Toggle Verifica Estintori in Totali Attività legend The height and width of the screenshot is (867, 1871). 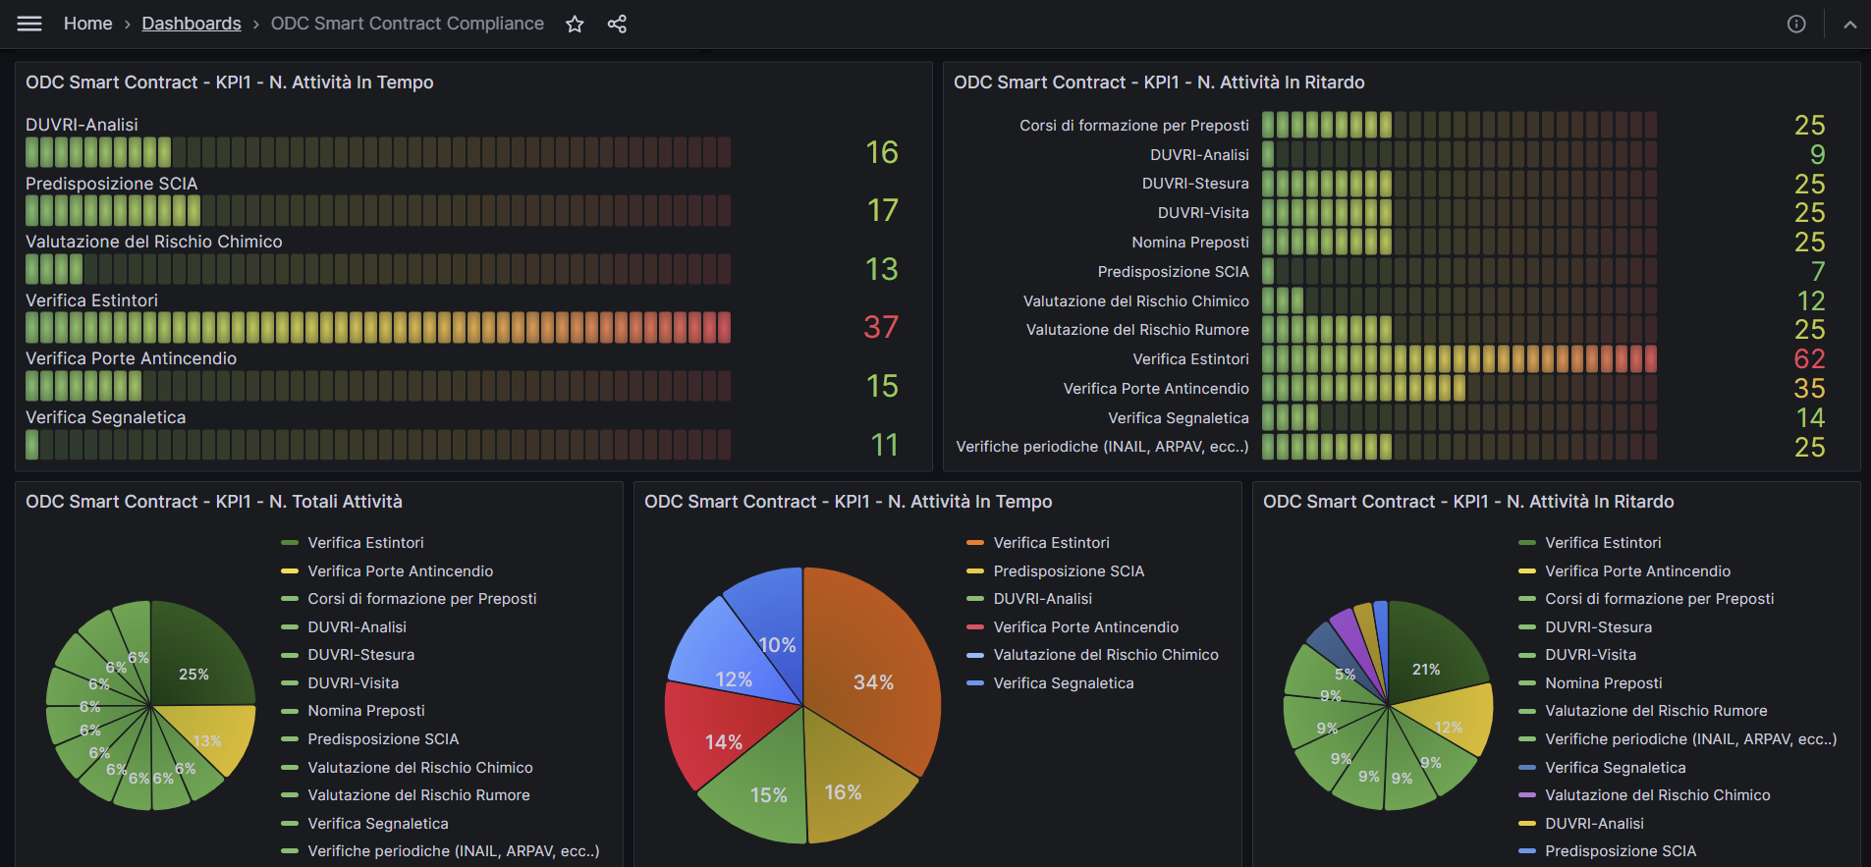pos(365,543)
